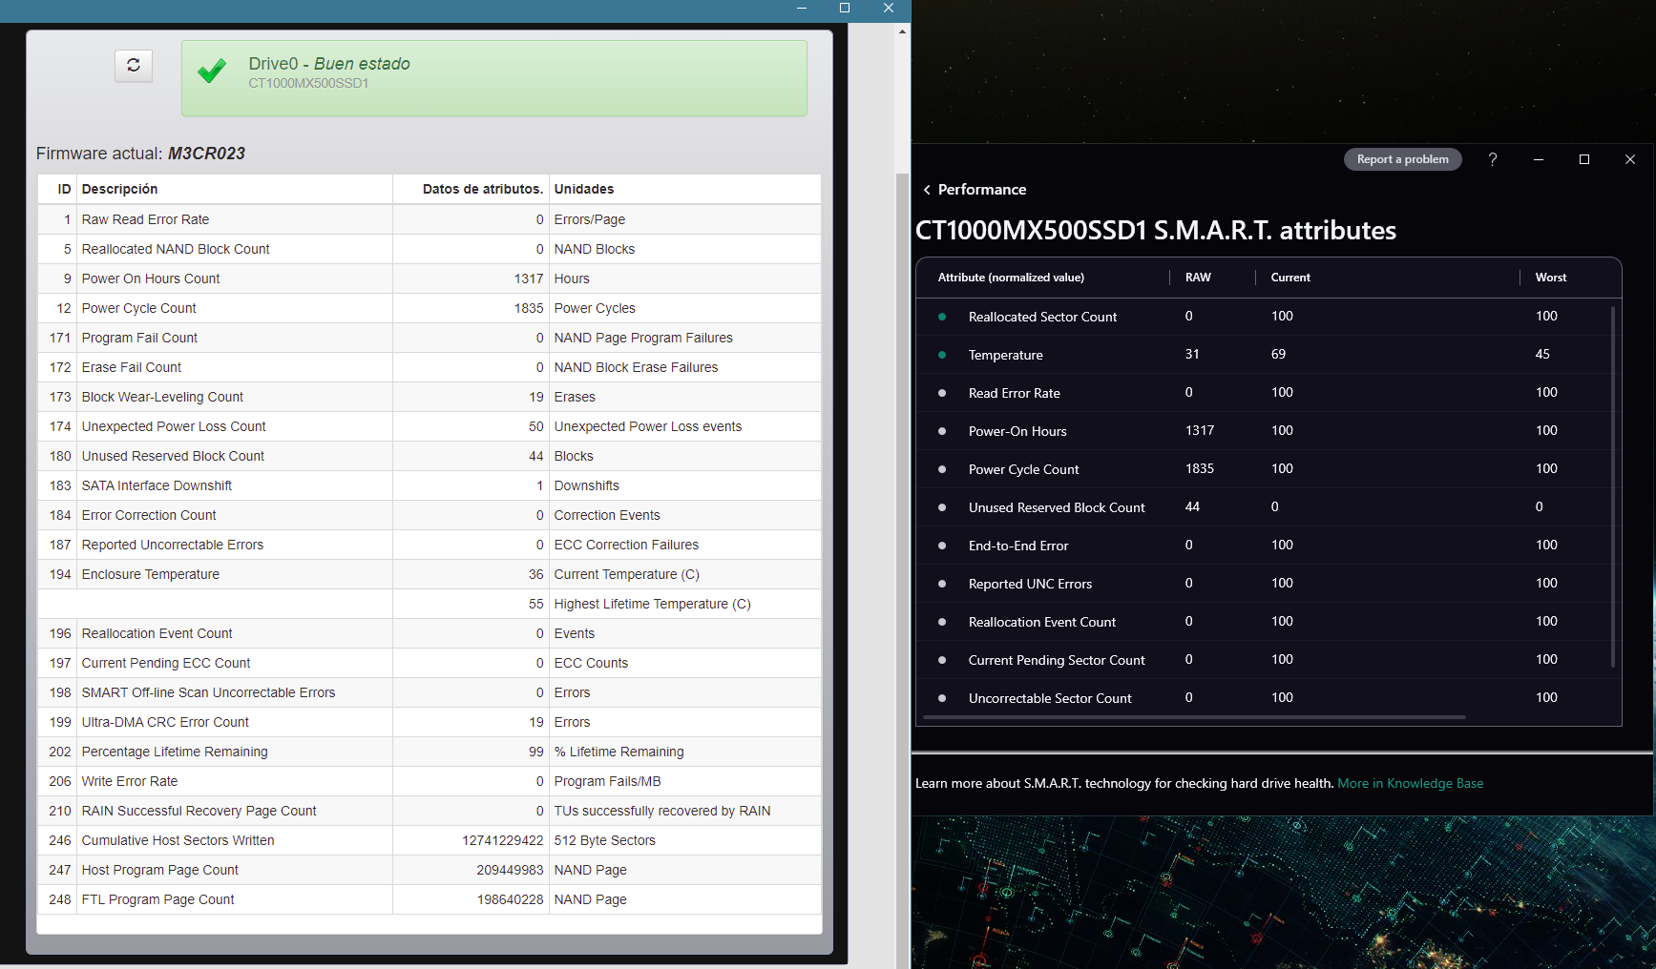1656x969 pixels.
Task: Click the dot beside Reallocation Event Count
Action: pyautogui.click(x=942, y=622)
